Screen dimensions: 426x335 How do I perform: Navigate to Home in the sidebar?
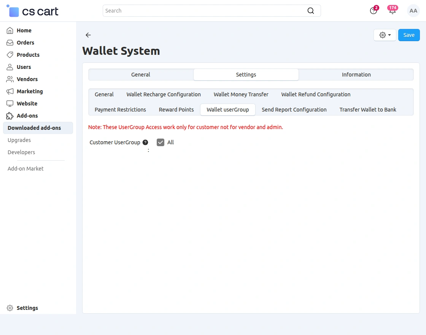[24, 30]
